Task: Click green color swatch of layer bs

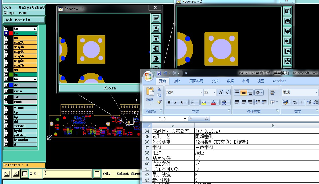Action: pos(11,75)
